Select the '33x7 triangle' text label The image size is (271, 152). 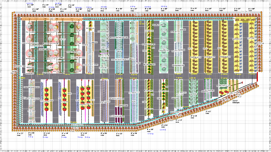tap(236, 101)
